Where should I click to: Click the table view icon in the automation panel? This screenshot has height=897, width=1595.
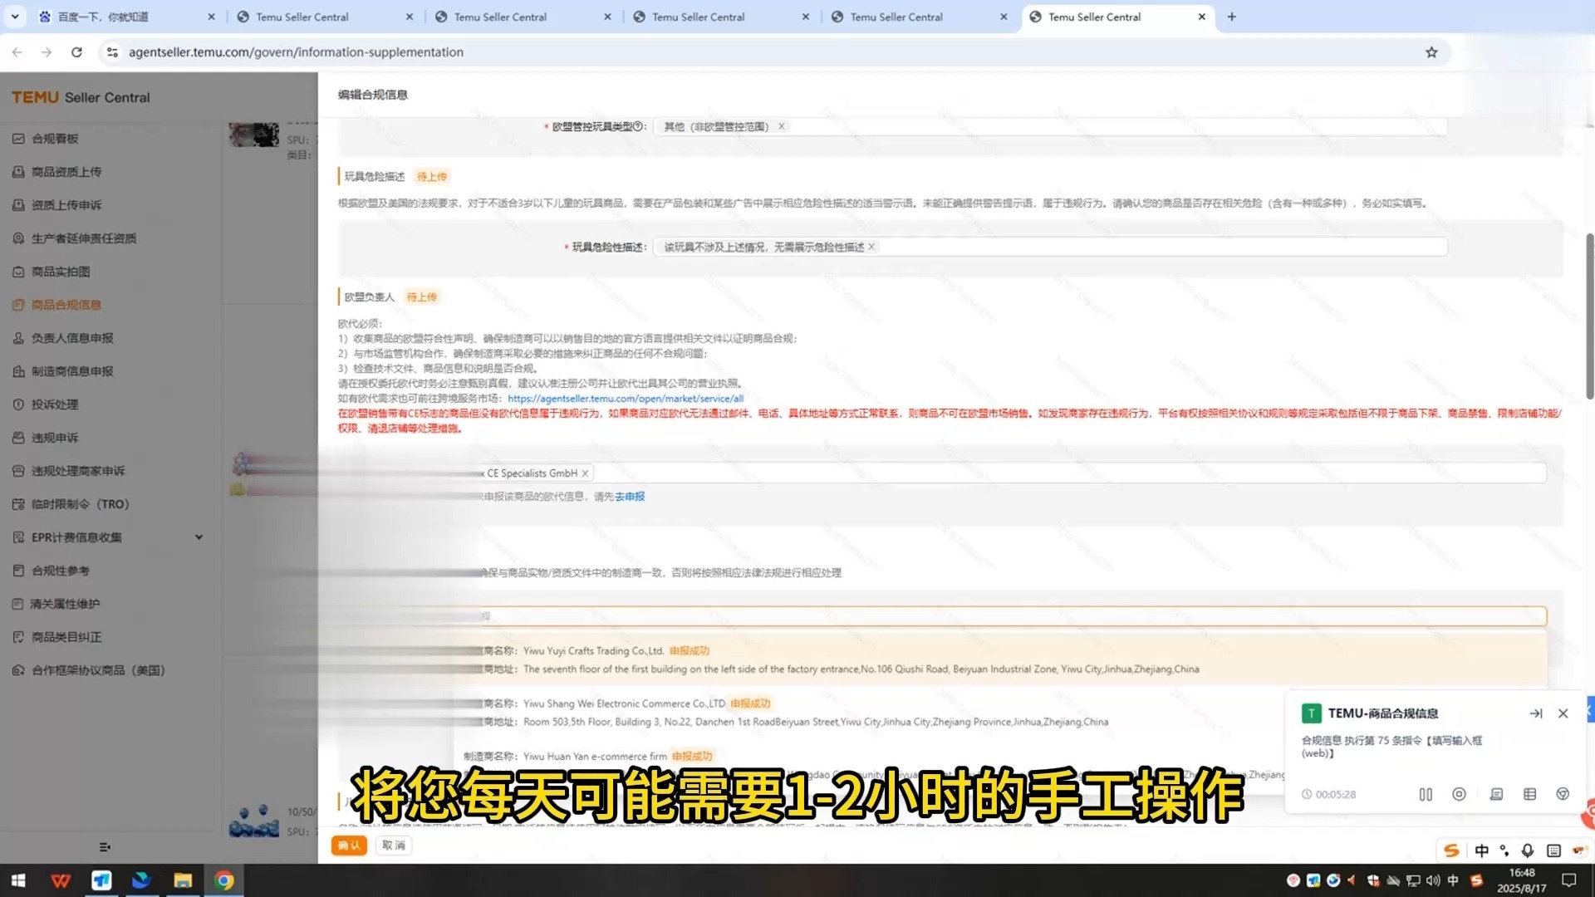pos(1529,794)
